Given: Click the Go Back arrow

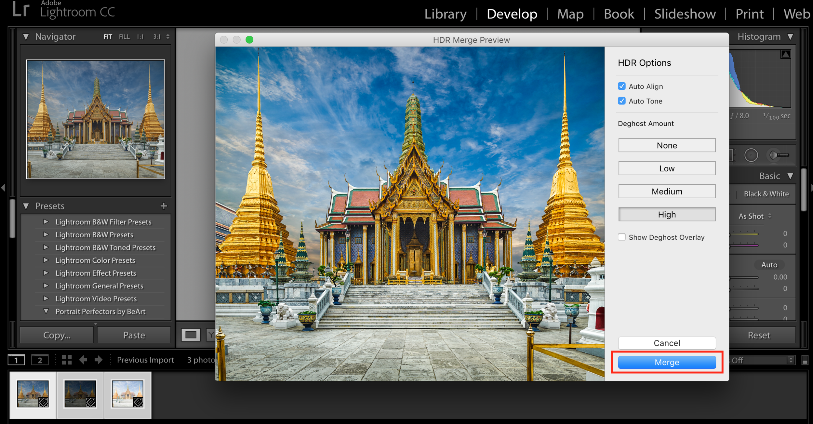Looking at the screenshot, I should (x=83, y=360).
